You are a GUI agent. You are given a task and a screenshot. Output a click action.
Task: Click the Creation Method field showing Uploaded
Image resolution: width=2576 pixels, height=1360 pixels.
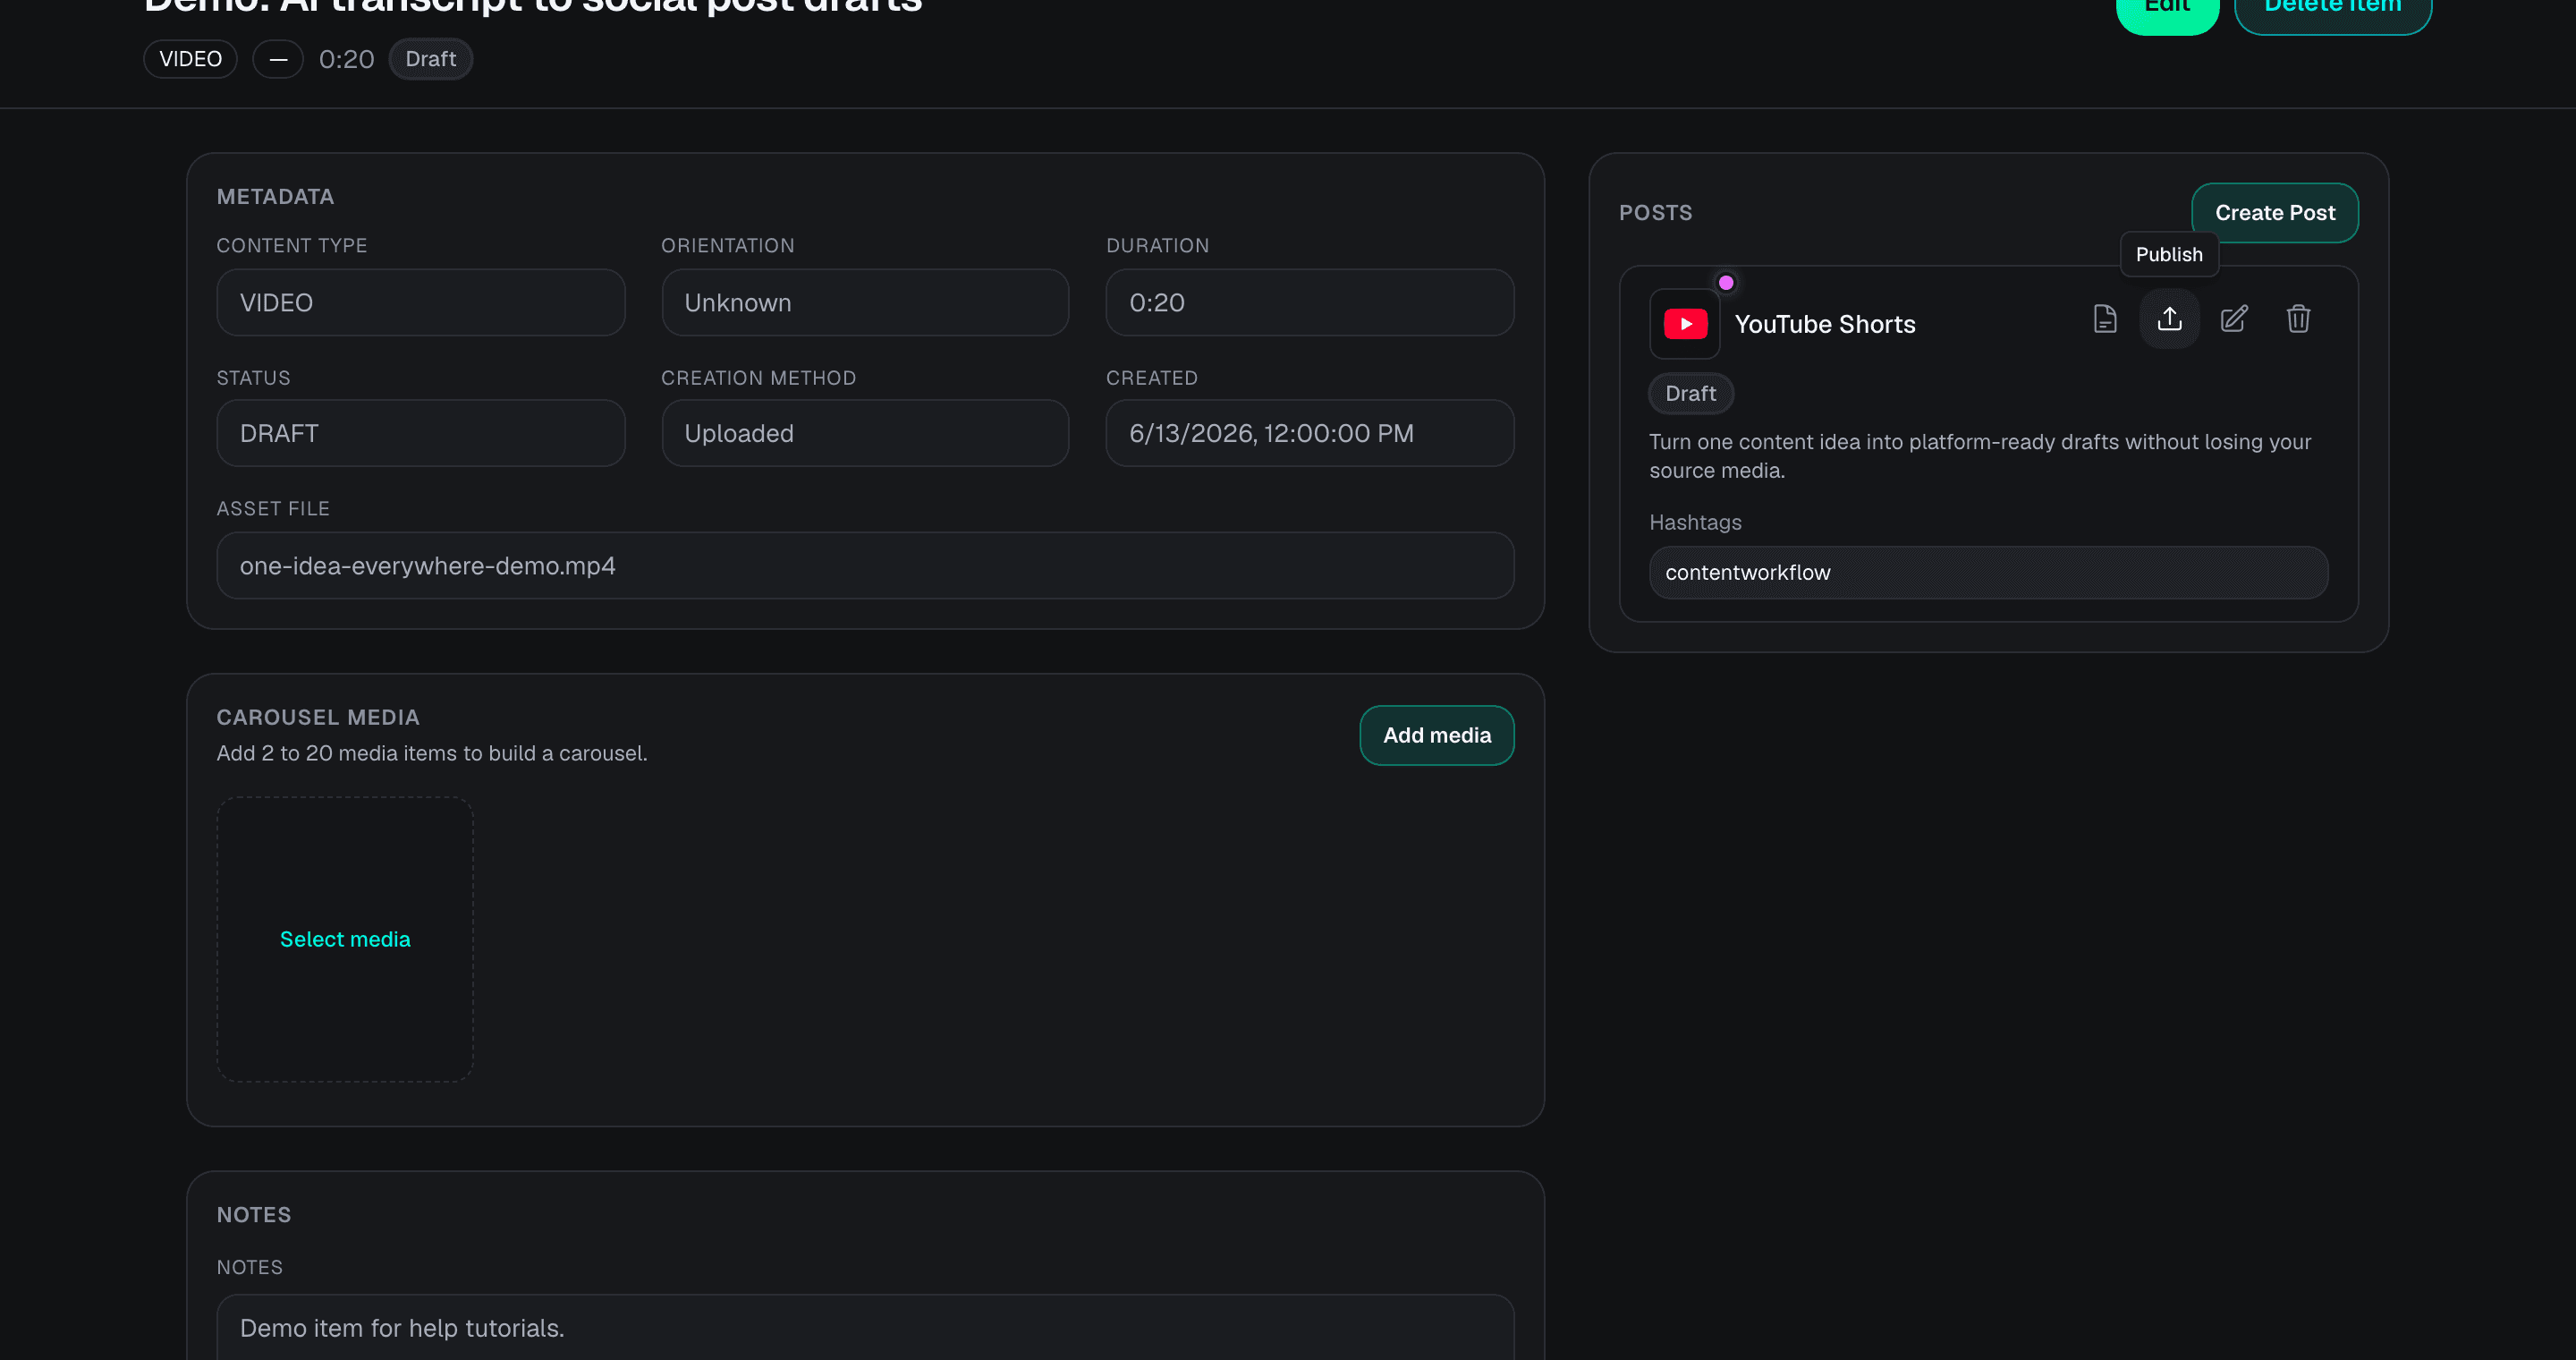coord(865,433)
